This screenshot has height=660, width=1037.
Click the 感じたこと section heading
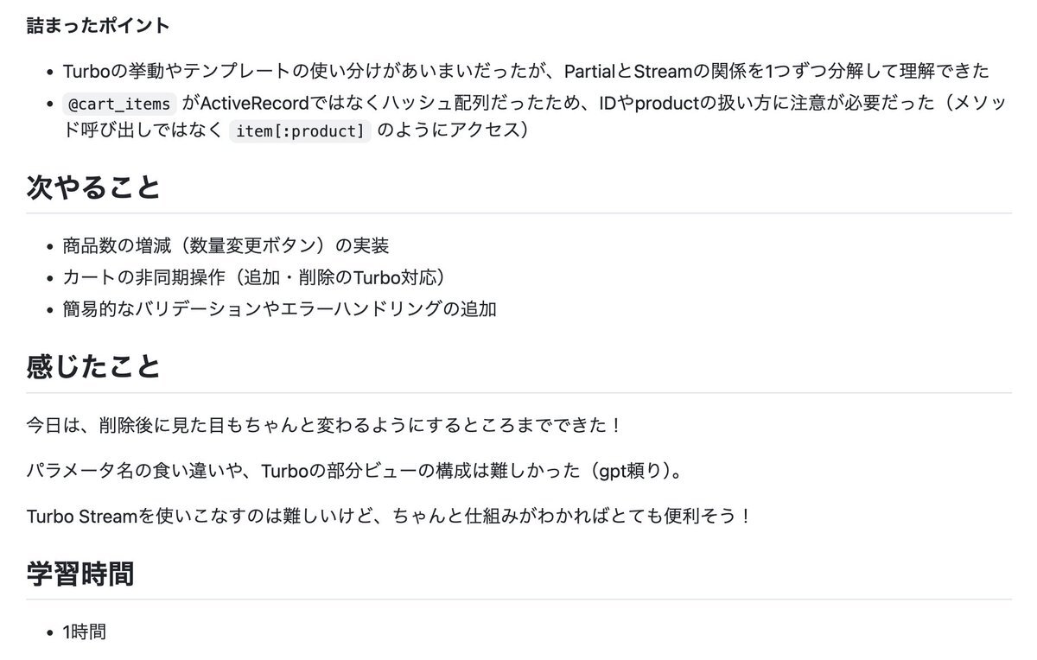click(x=93, y=366)
